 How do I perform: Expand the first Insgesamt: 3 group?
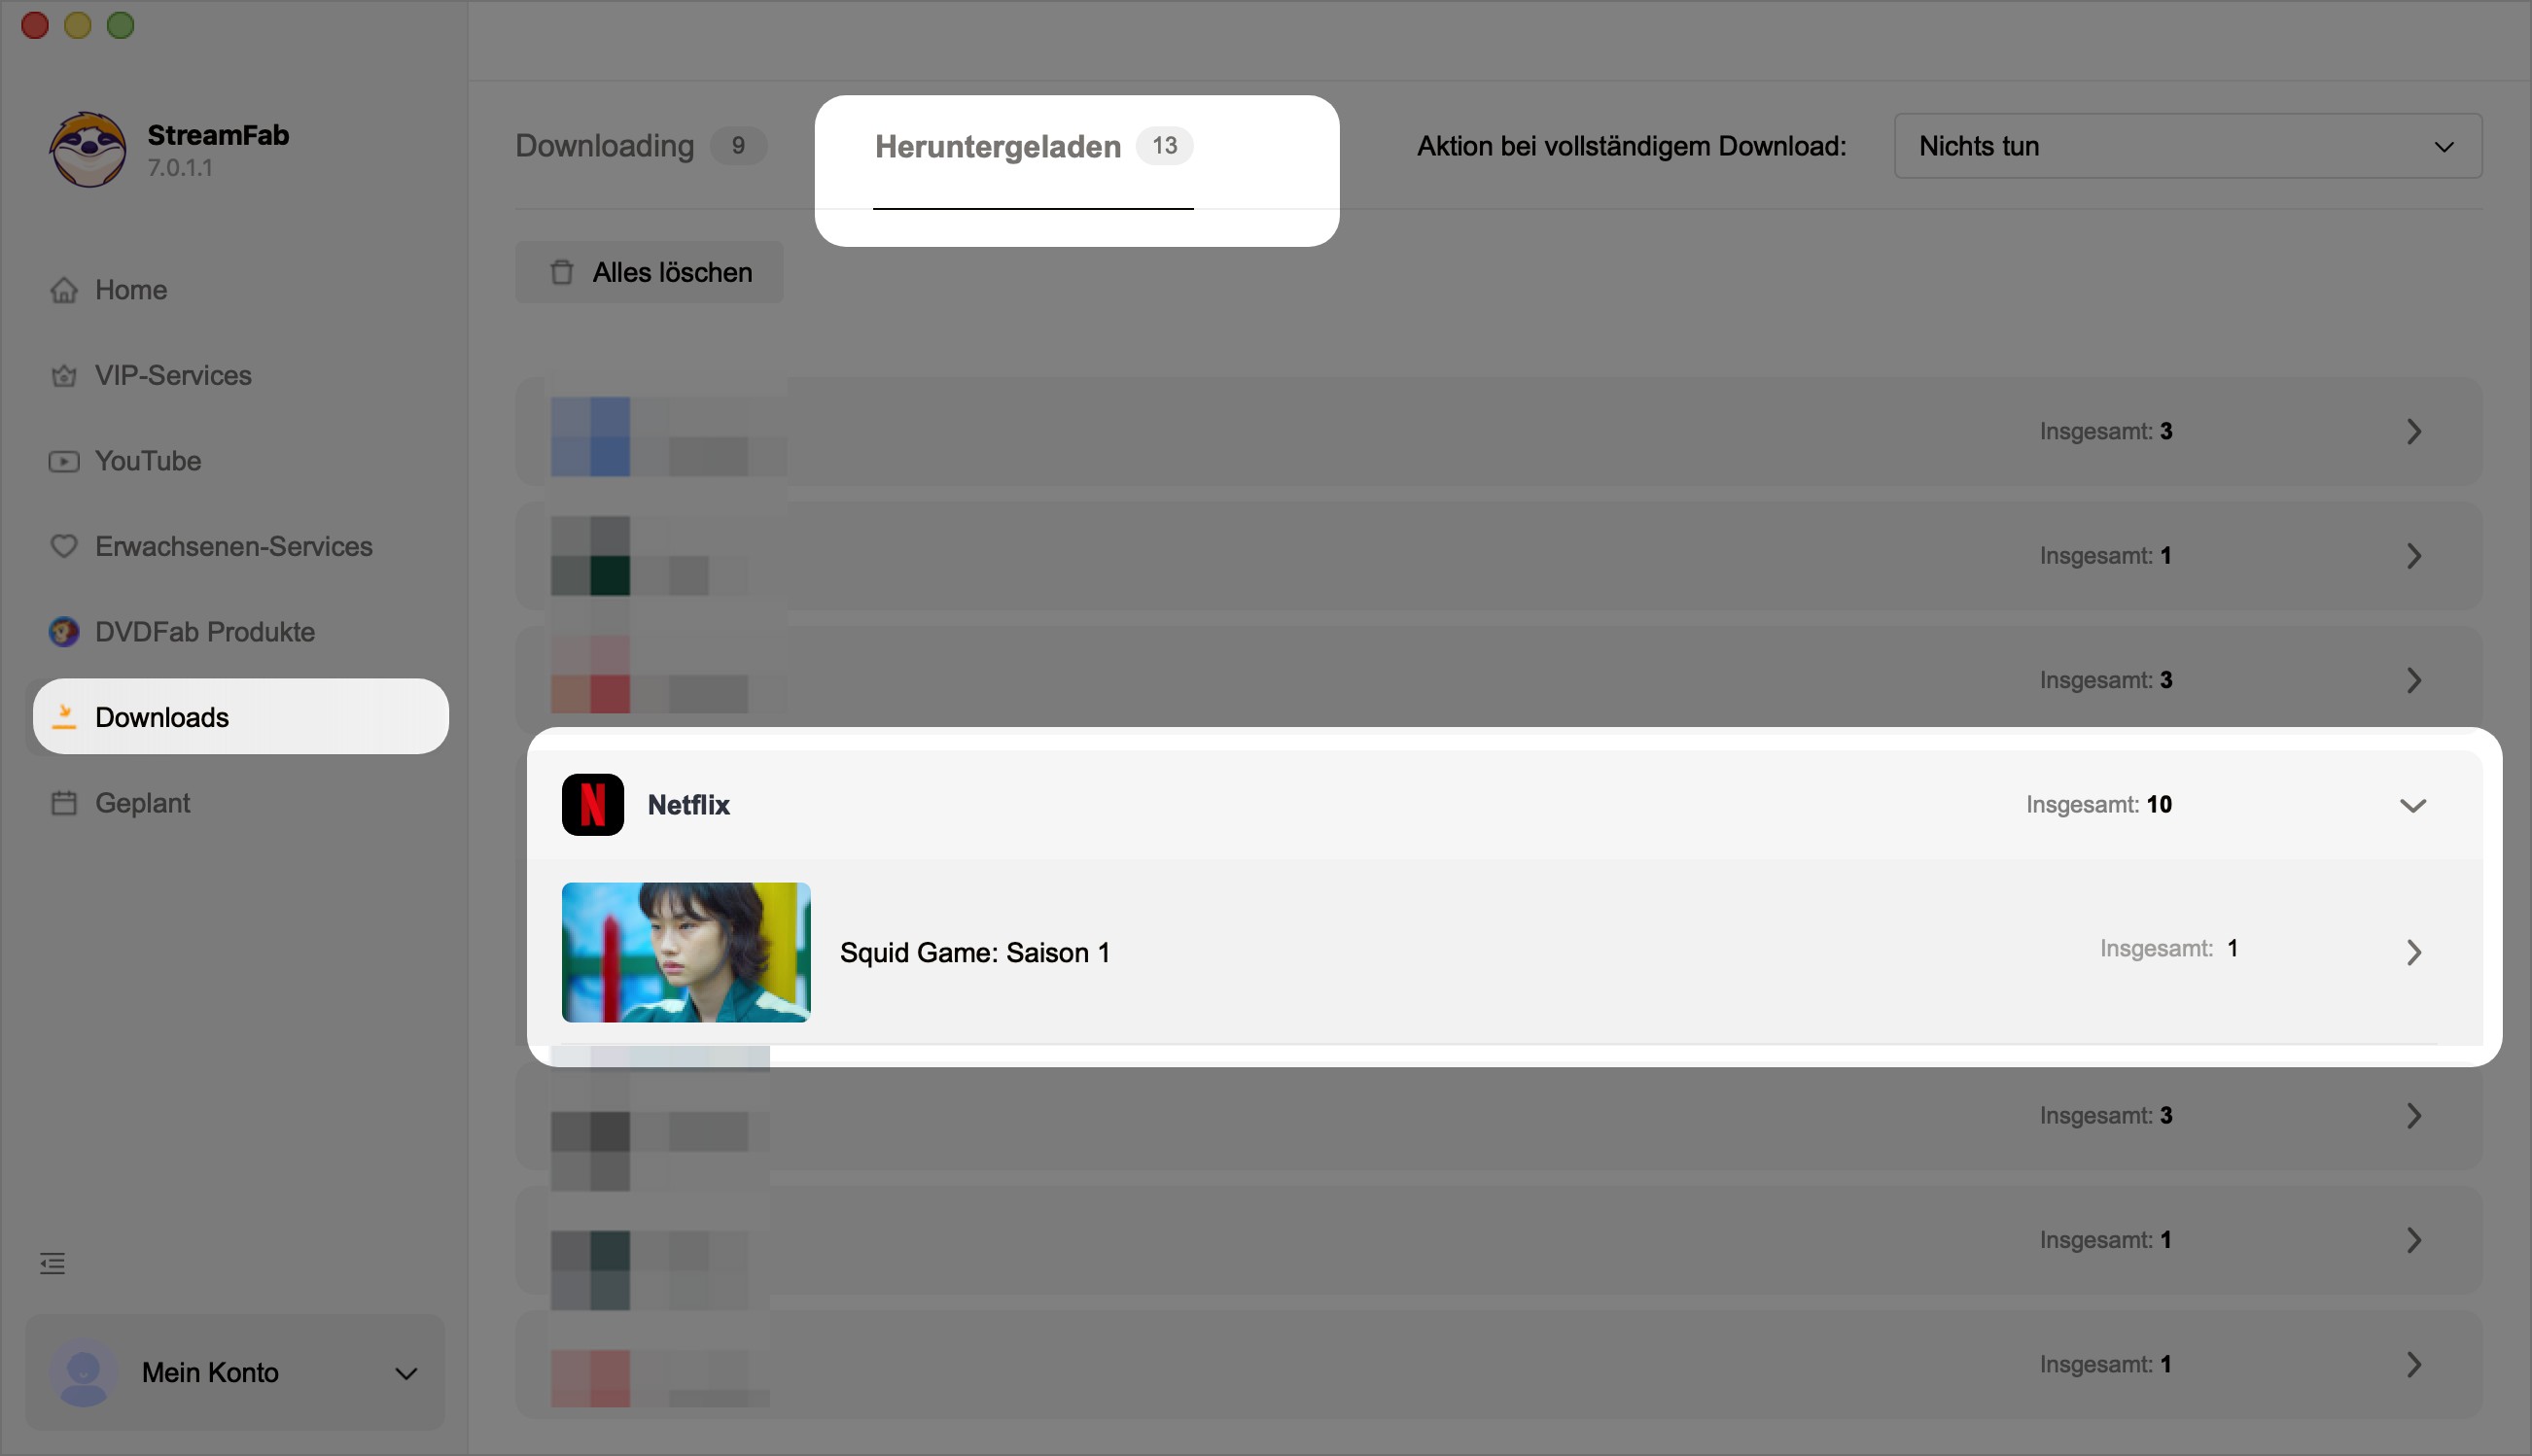(2414, 430)
